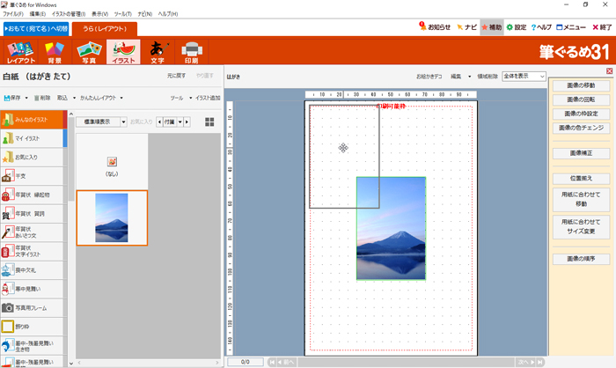
Task: Select the Mt. Fuji illustration thumbnail
Action: (111, 217)
